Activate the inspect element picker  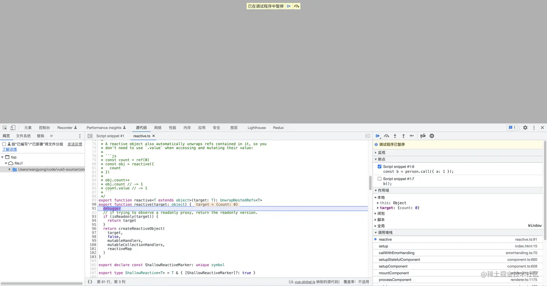coord(5,128)
